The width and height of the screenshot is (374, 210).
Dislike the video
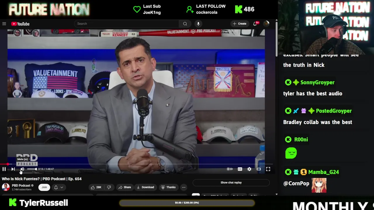[109, 187]
